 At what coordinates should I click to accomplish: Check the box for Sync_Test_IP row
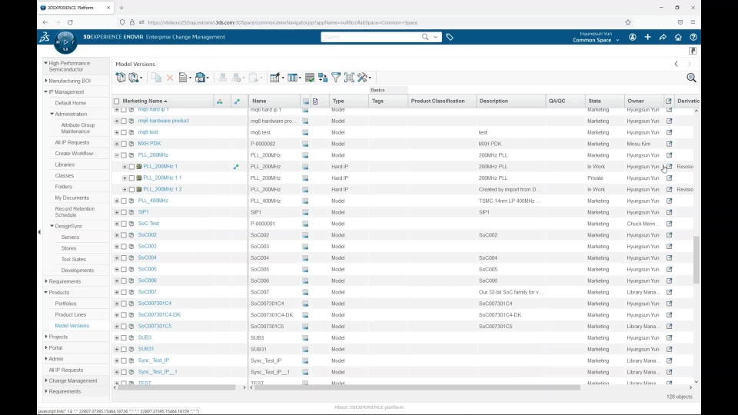coord(124,361)
